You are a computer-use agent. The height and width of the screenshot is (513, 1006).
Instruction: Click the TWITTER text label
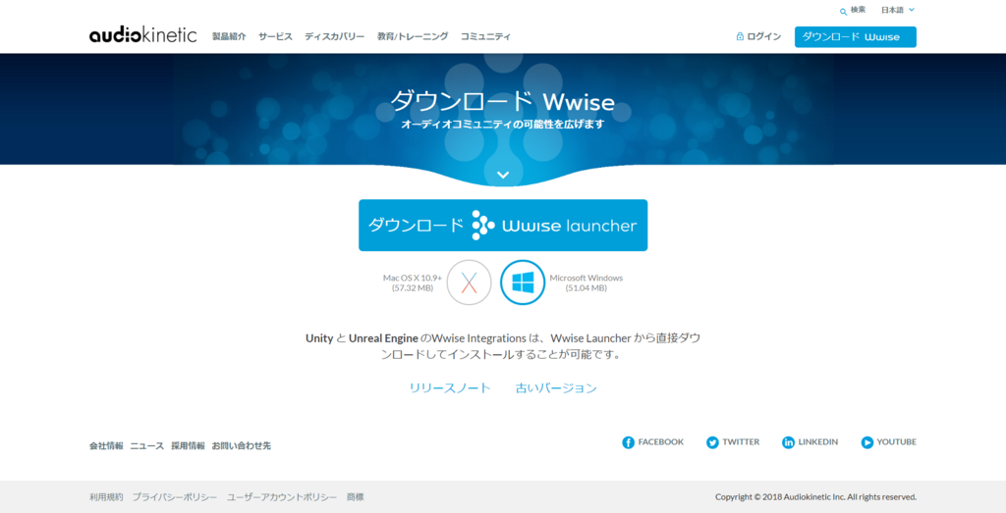pyautogui.click(x=741, y=442)
